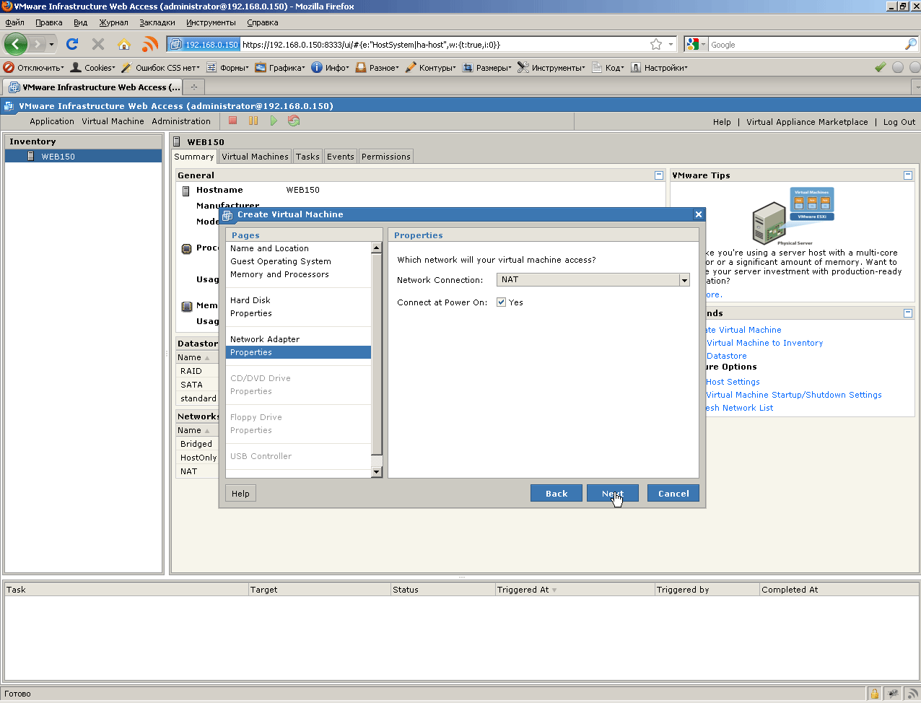Open the Application menu
Viewport: 921px width, 703px height.
tap(52, 121)
